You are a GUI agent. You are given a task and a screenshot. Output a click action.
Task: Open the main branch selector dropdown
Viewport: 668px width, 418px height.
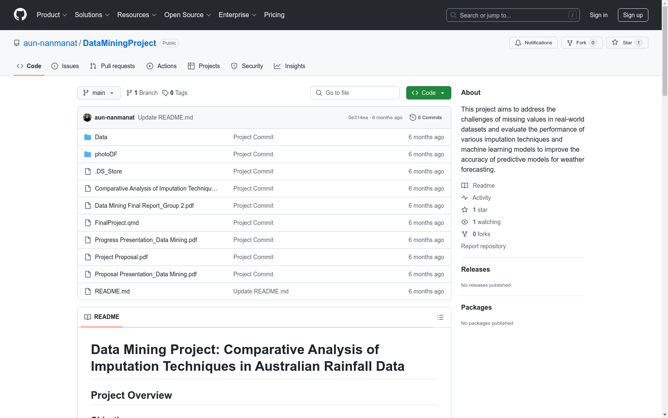click(x=99, y=93)
